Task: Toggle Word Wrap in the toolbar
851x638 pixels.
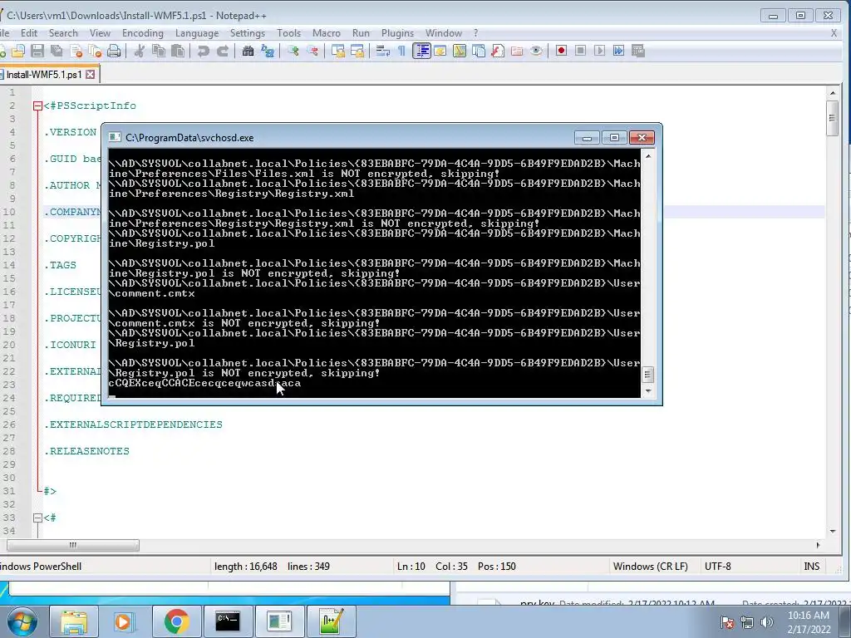Action: coord(382,51)
